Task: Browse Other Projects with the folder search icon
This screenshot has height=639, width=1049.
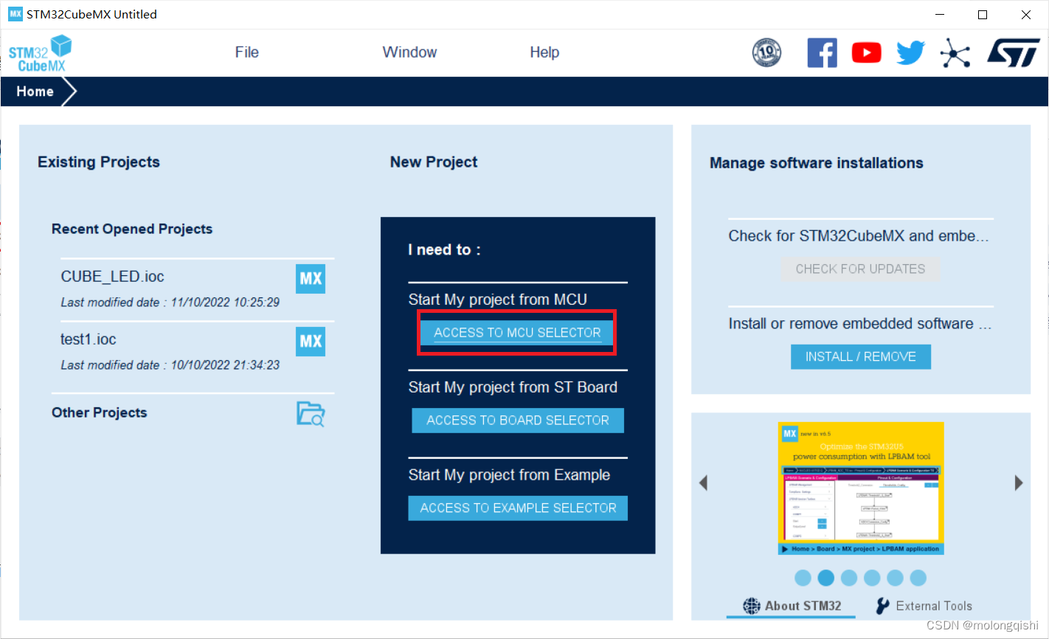Action: pyautogui.click(x=311, y=414)
